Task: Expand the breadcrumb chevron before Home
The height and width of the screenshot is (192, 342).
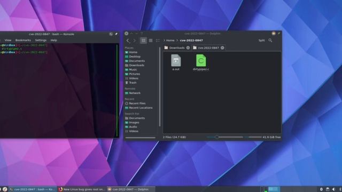Action: point(164,41)
